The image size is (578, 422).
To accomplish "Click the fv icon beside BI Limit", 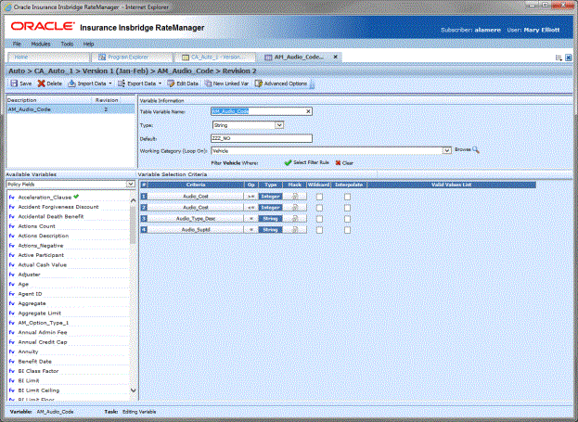I will tap(11, 380).
